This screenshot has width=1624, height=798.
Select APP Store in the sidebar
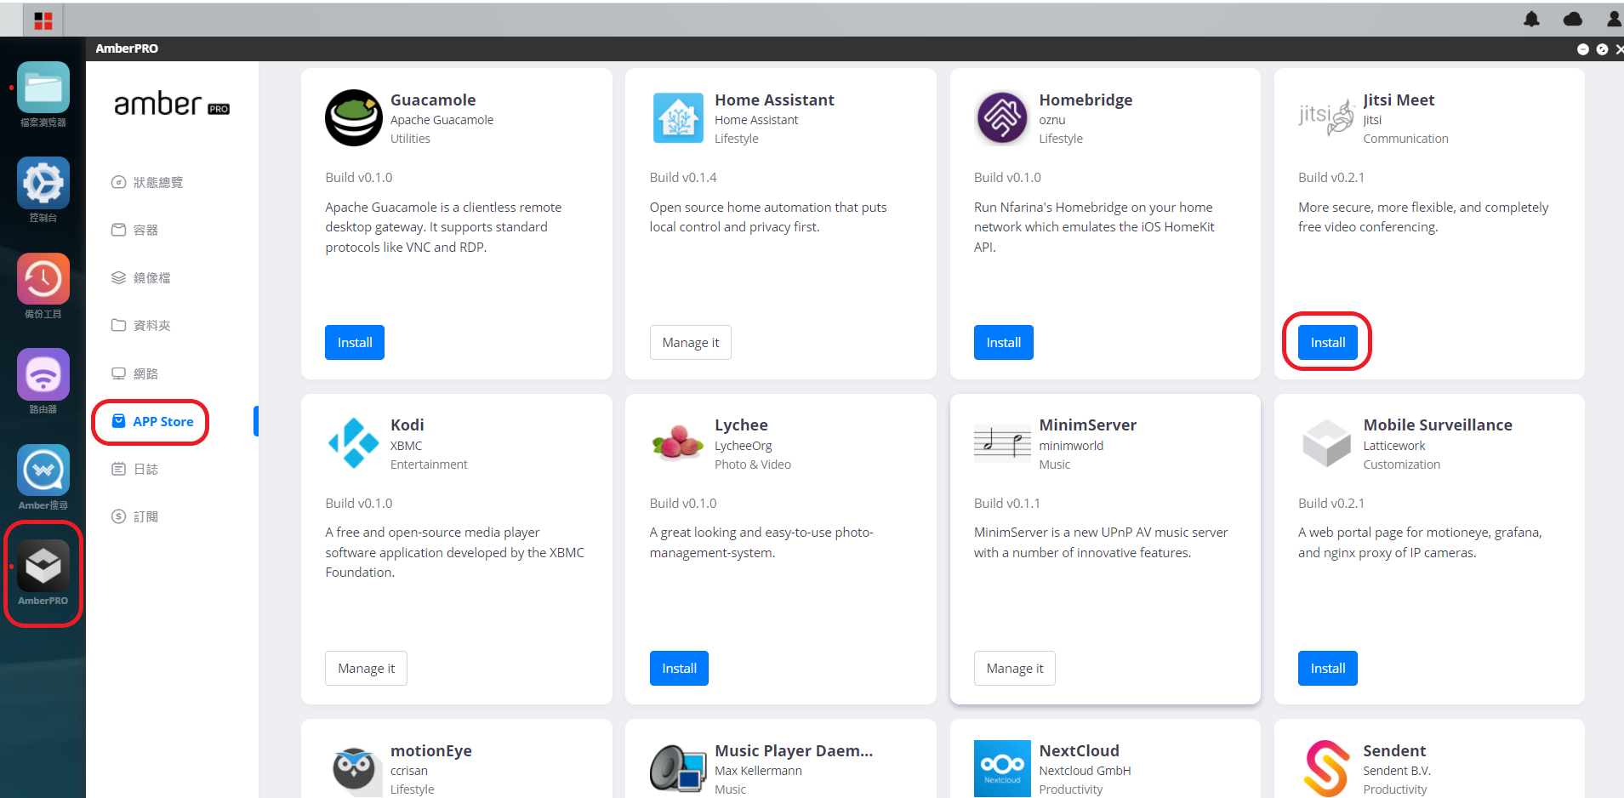click(153, 421)
